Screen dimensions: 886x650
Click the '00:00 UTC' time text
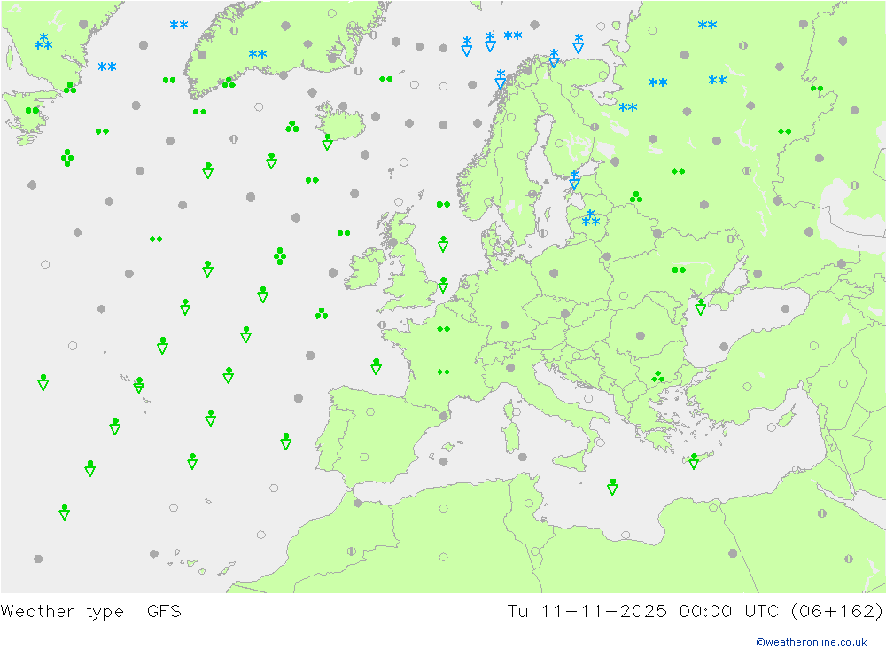729,612
